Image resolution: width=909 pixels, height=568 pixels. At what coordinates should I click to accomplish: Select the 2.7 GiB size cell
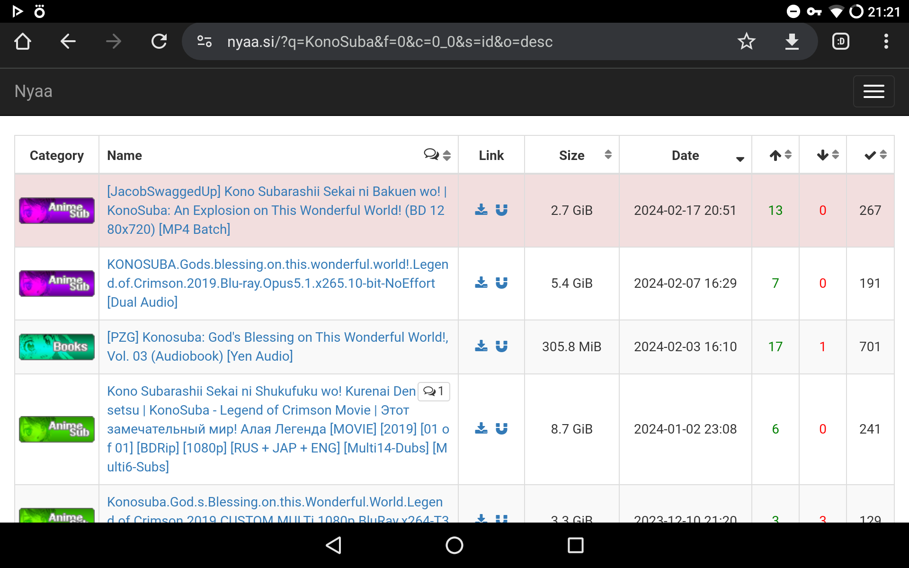572,210
